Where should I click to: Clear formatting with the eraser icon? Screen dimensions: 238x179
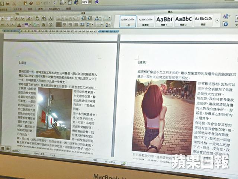(37, 18)
